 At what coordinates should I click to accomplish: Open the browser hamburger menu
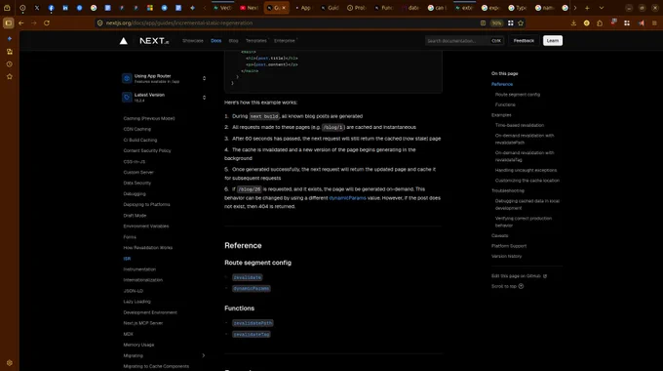(x=654, y=22)
